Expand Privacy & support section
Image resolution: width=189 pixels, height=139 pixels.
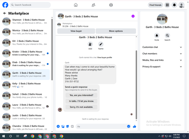click(162, 67)
